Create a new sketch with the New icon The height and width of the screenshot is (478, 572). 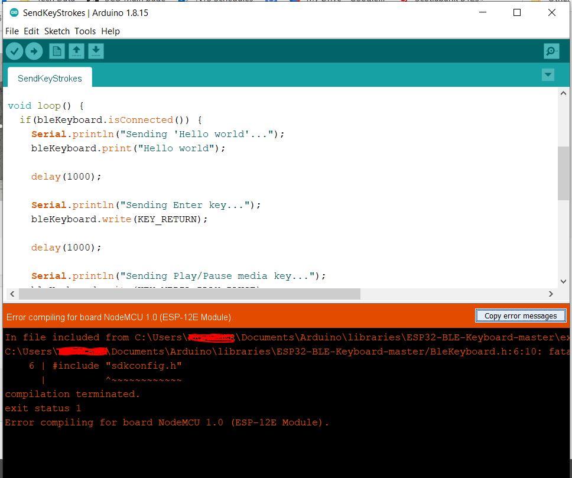[x=56, y=51]
